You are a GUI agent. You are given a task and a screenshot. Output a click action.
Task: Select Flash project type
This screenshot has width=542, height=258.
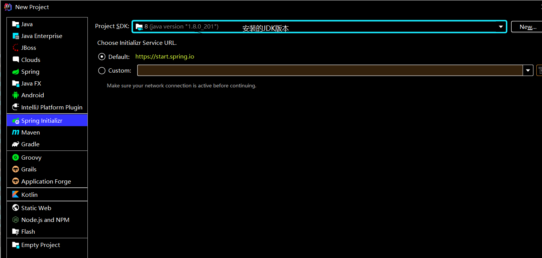(x=47, y=232)
